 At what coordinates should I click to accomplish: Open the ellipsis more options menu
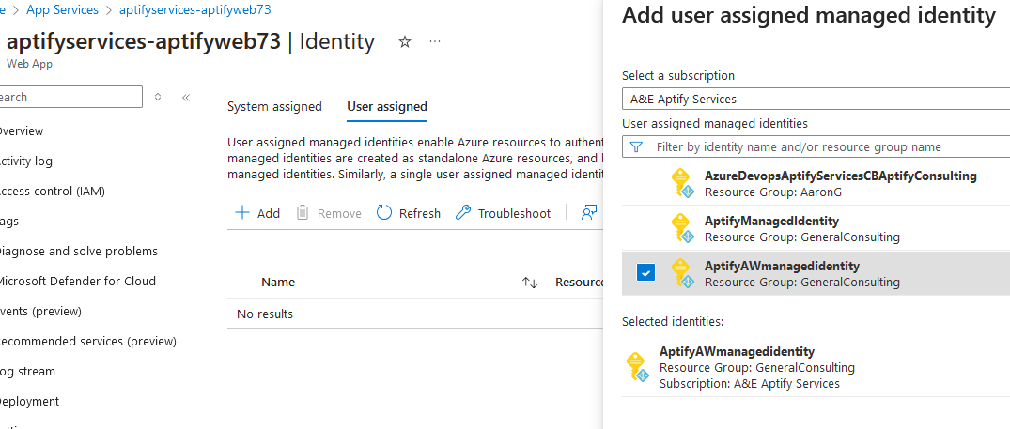[x=435, y=42]
